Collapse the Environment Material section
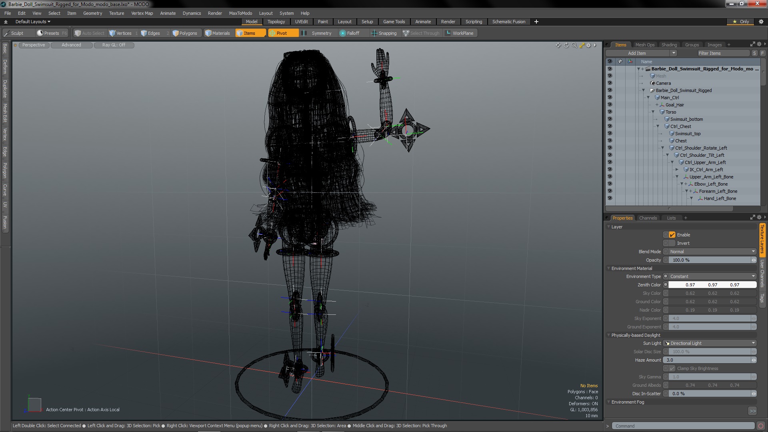Image resolution: width=768 pixels, height=432 pixels. pos(609,268)
